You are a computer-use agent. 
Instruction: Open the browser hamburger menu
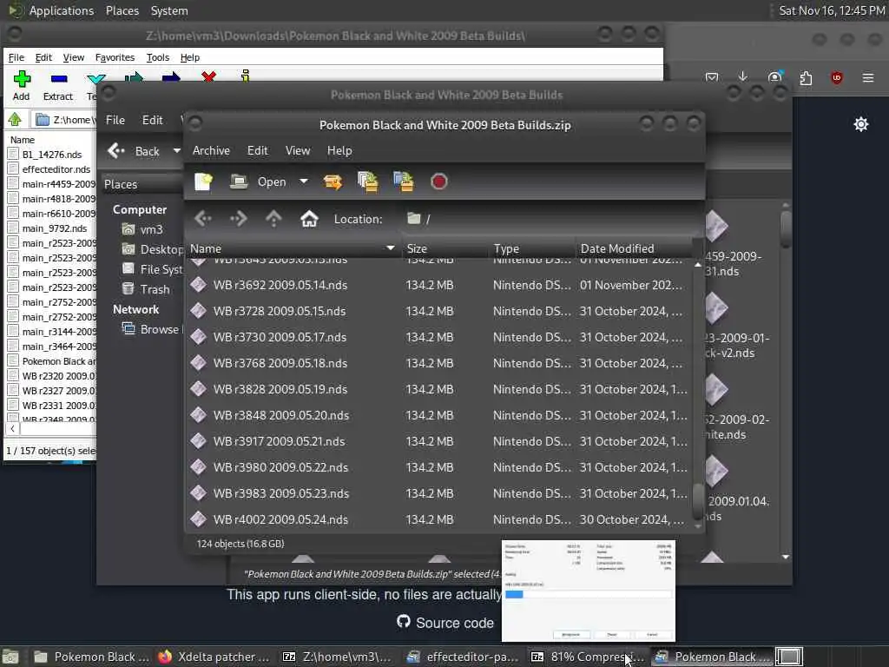(867, 77)
